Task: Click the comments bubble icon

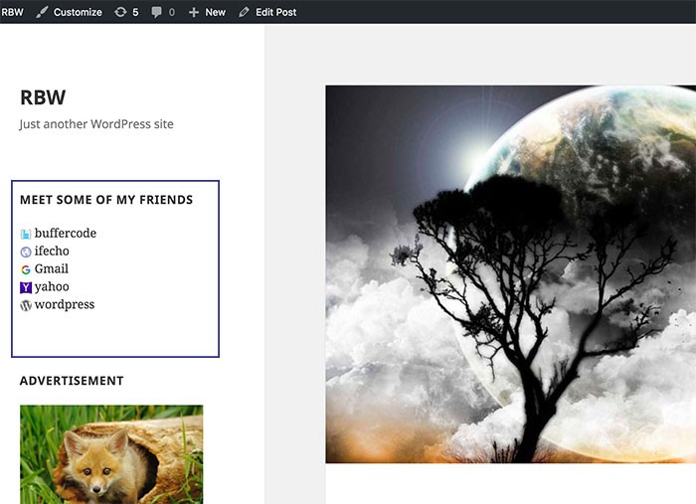Action: coord(156,12)
